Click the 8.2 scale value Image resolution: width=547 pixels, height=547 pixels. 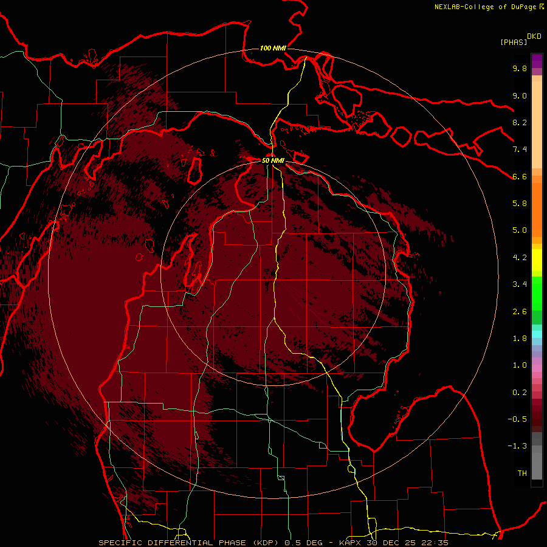click(520, 122)
